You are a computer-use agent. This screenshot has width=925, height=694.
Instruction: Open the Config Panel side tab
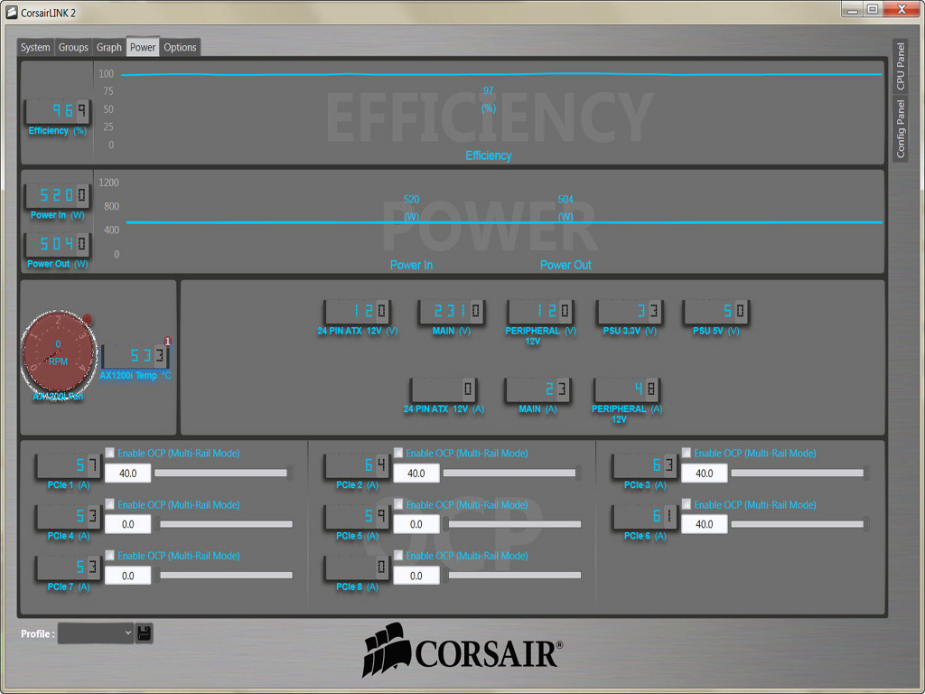(x=901, y=128)
